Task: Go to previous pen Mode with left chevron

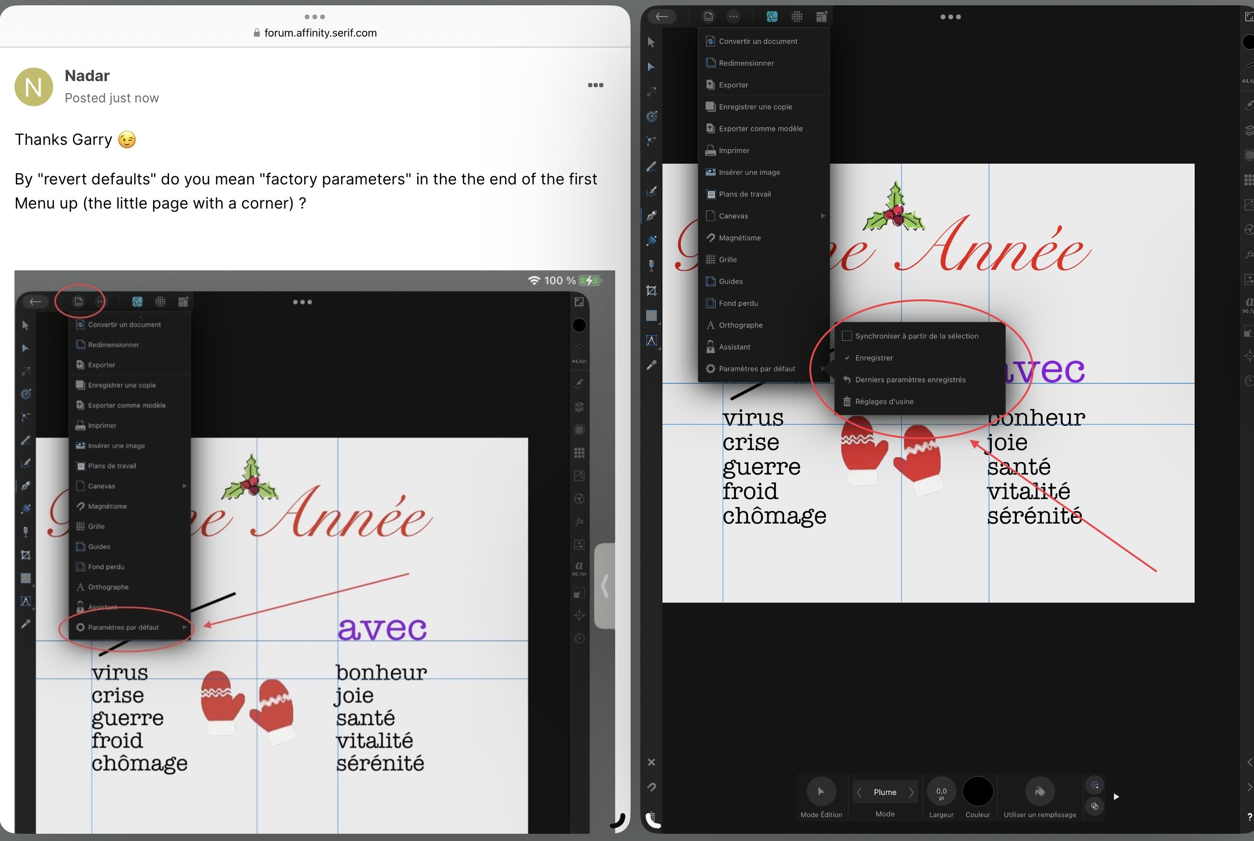Action: click(x=859, y=792)
